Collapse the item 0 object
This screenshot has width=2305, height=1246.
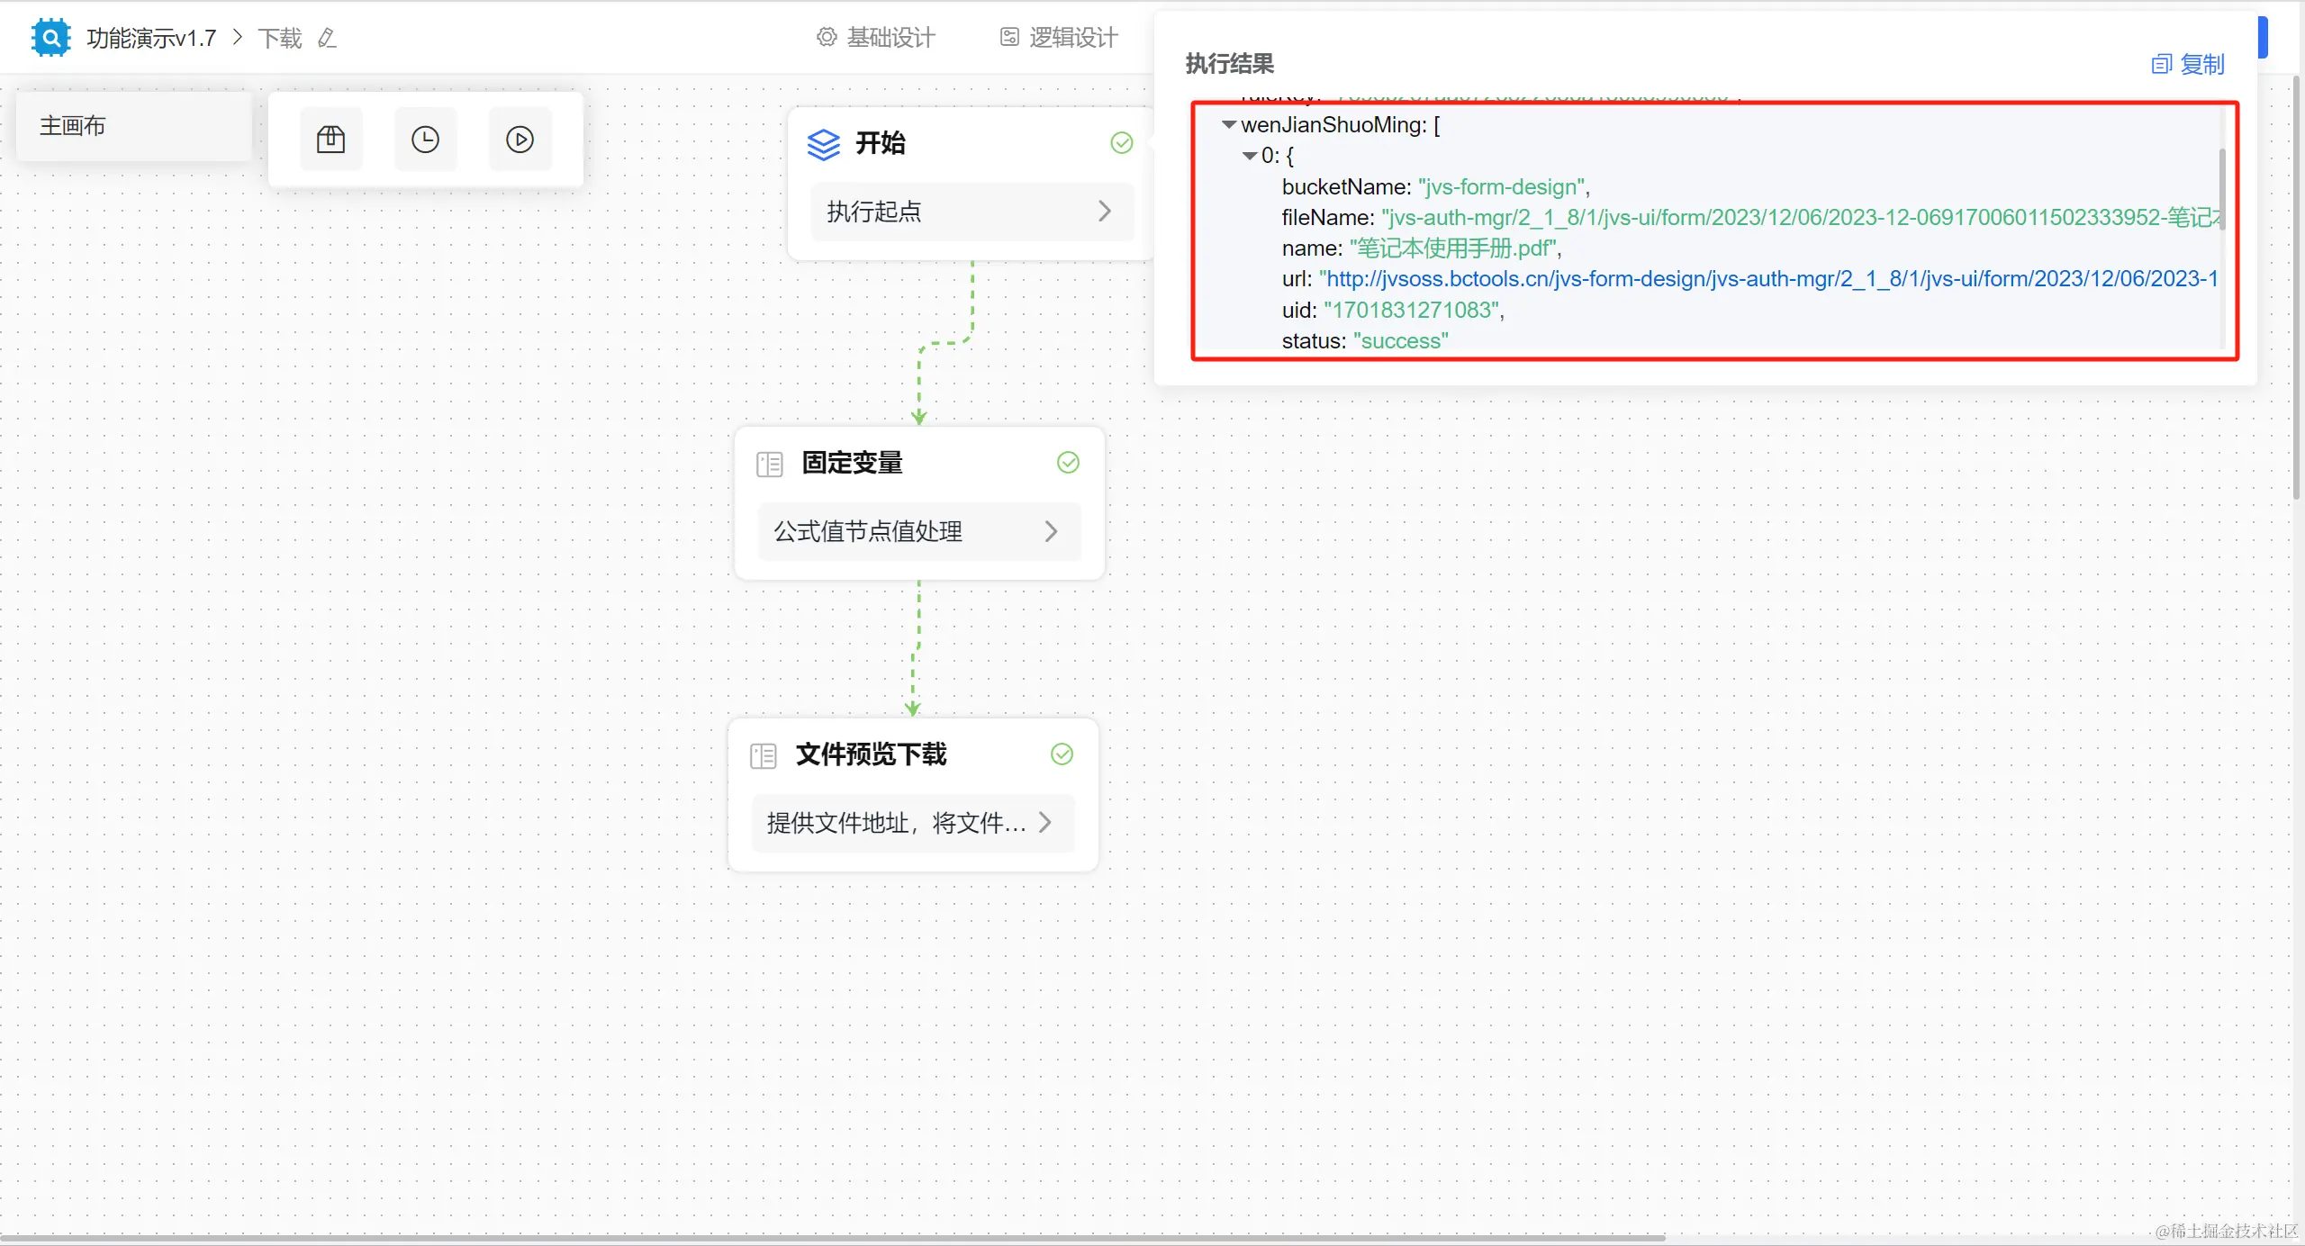(1249, 156)
